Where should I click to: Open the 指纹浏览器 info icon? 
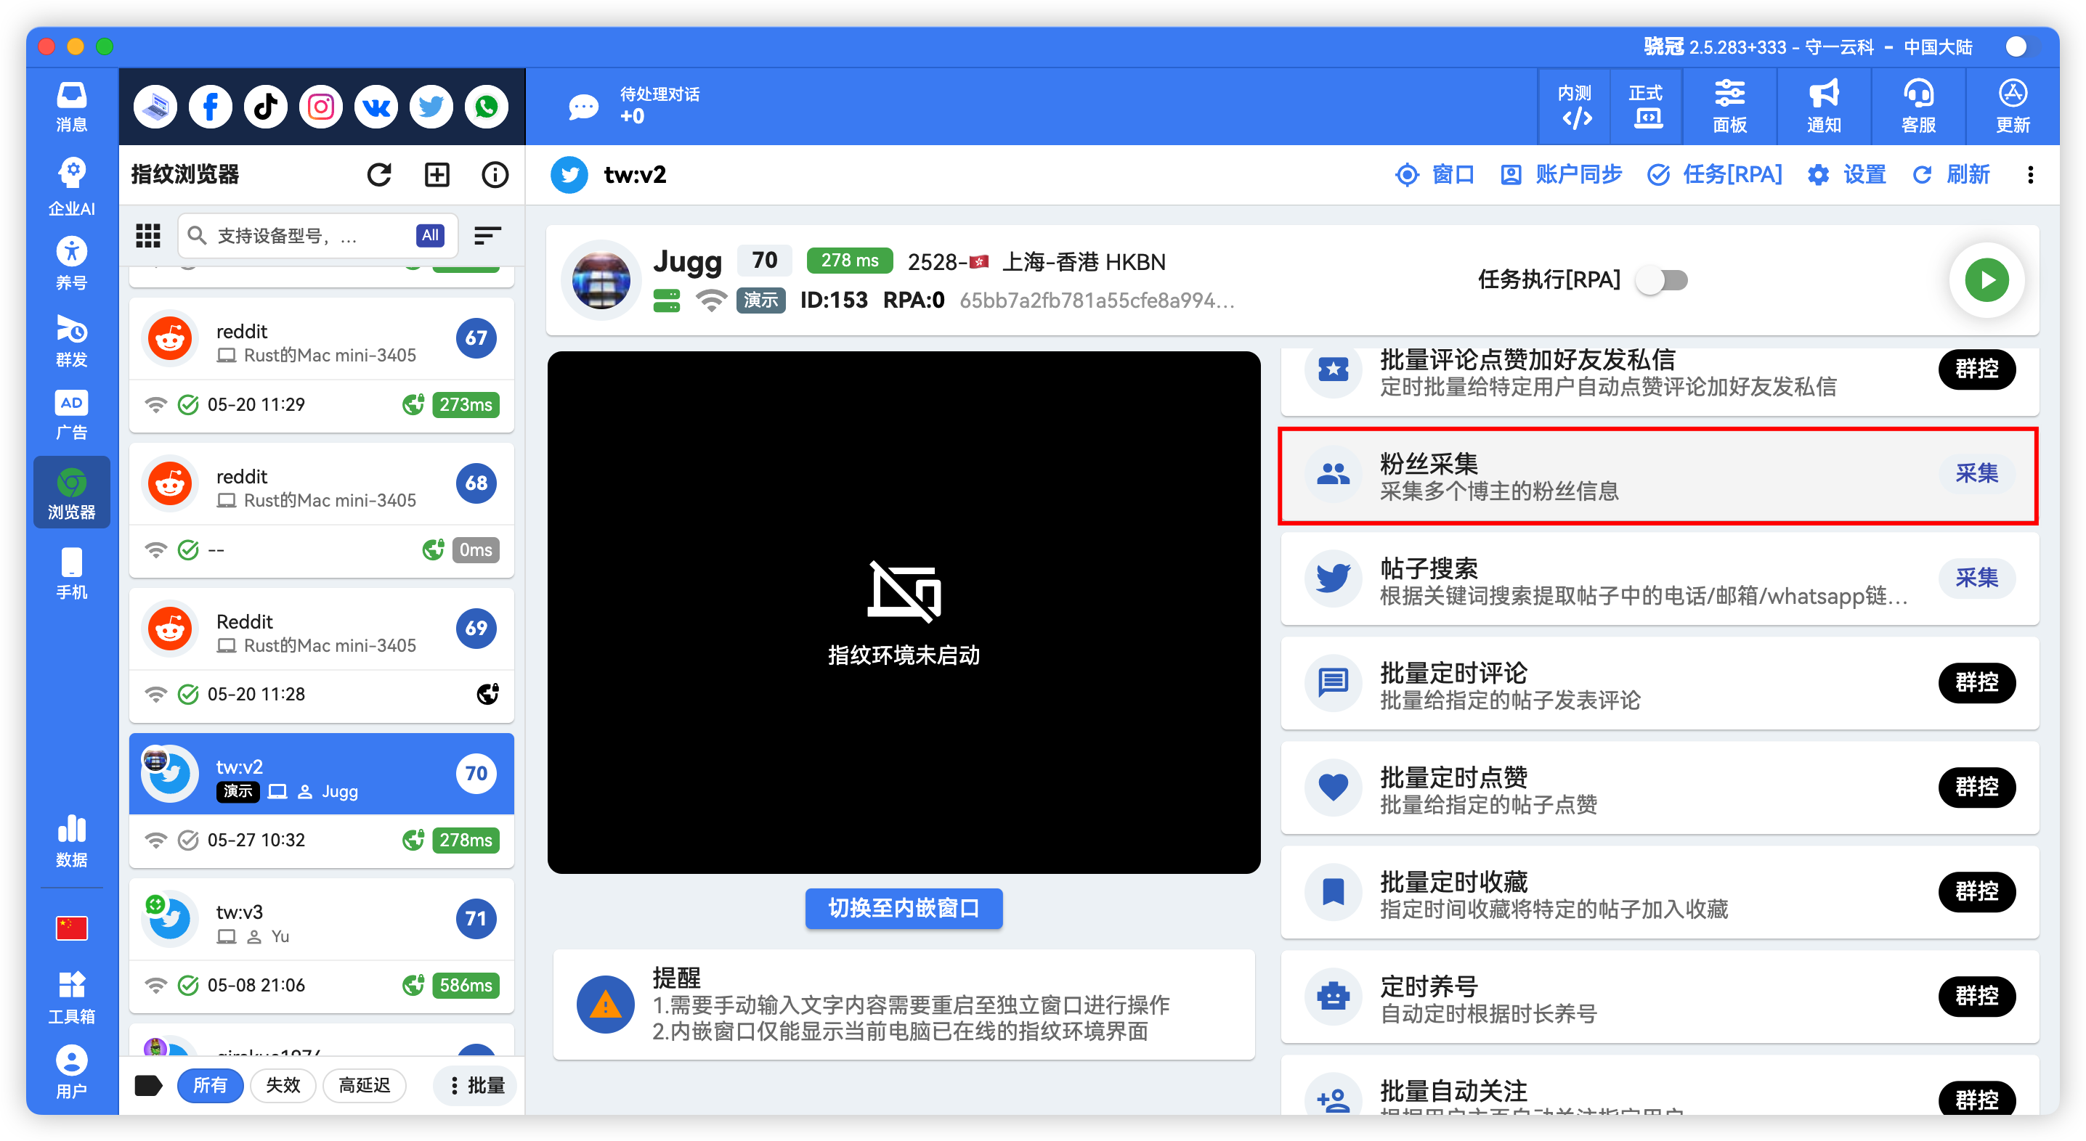tap(495, 174)
